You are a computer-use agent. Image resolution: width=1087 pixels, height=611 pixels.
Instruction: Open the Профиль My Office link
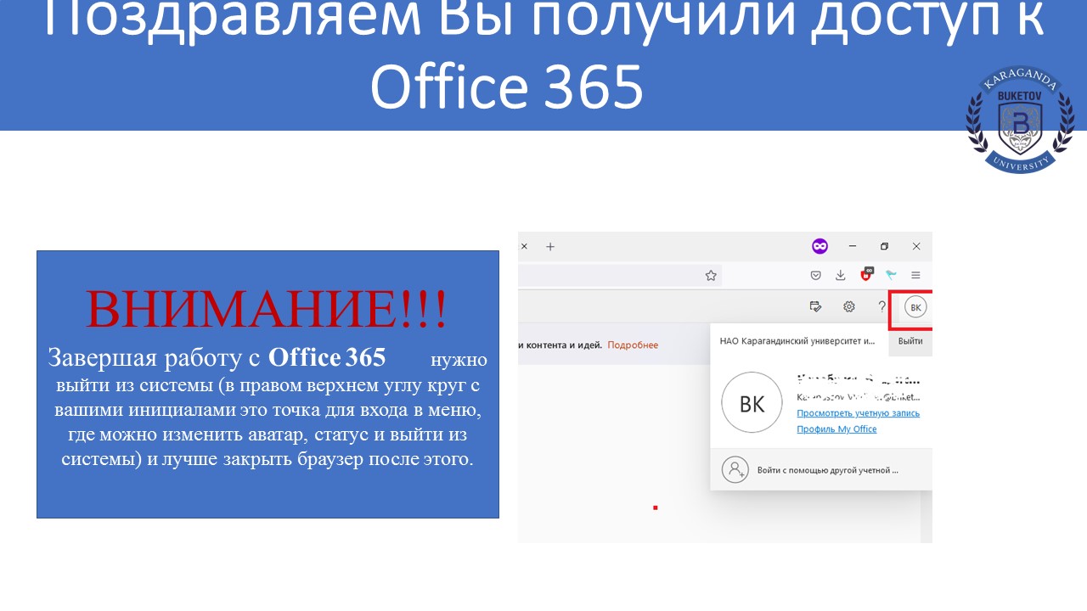click(836, 429)
